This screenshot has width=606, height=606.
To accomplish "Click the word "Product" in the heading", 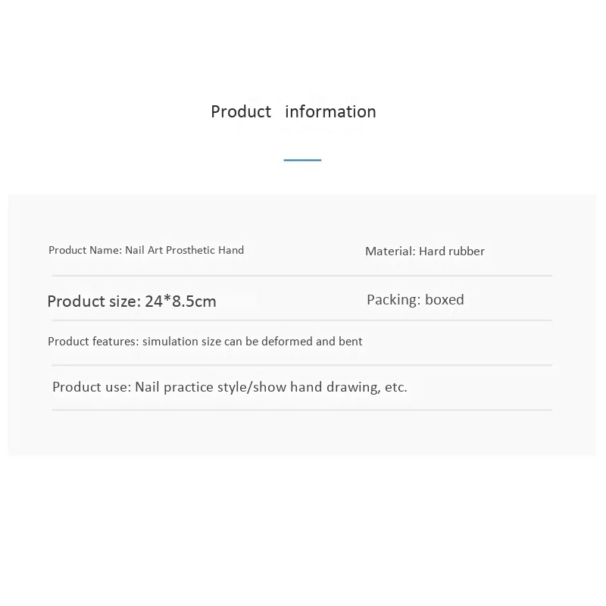I will (x=240, y=112).
